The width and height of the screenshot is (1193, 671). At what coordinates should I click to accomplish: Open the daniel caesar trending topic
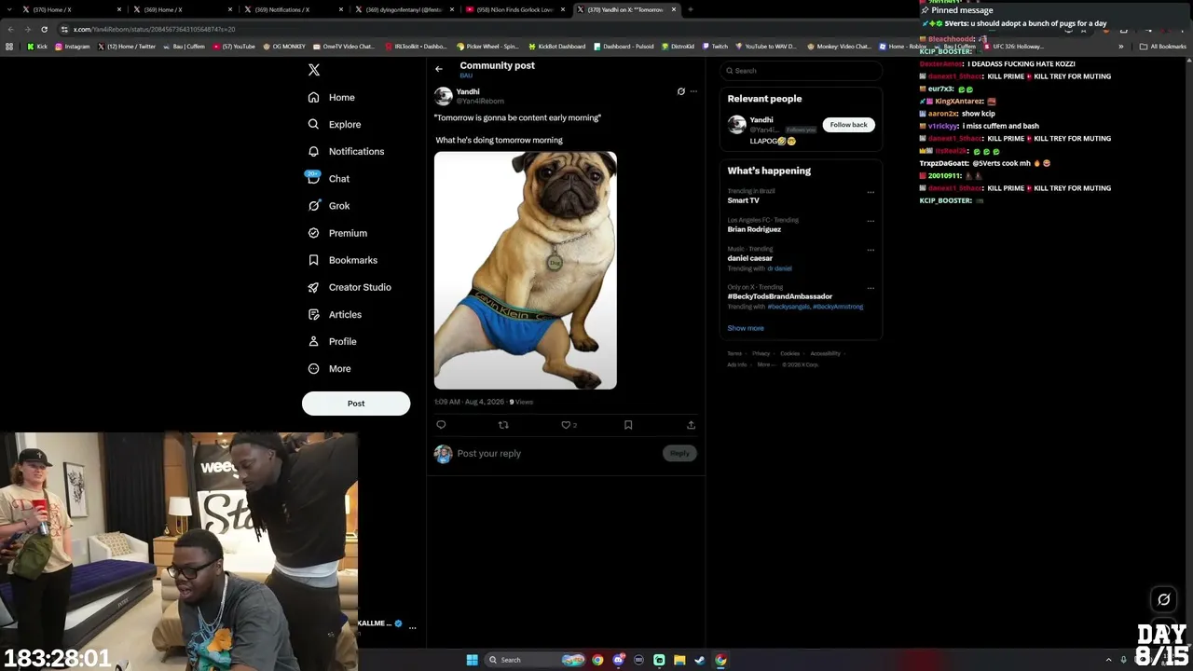coord(750,258)
